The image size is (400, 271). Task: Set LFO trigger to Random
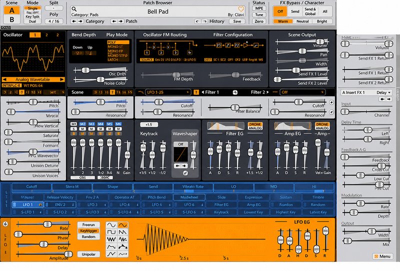click(88, 237)
